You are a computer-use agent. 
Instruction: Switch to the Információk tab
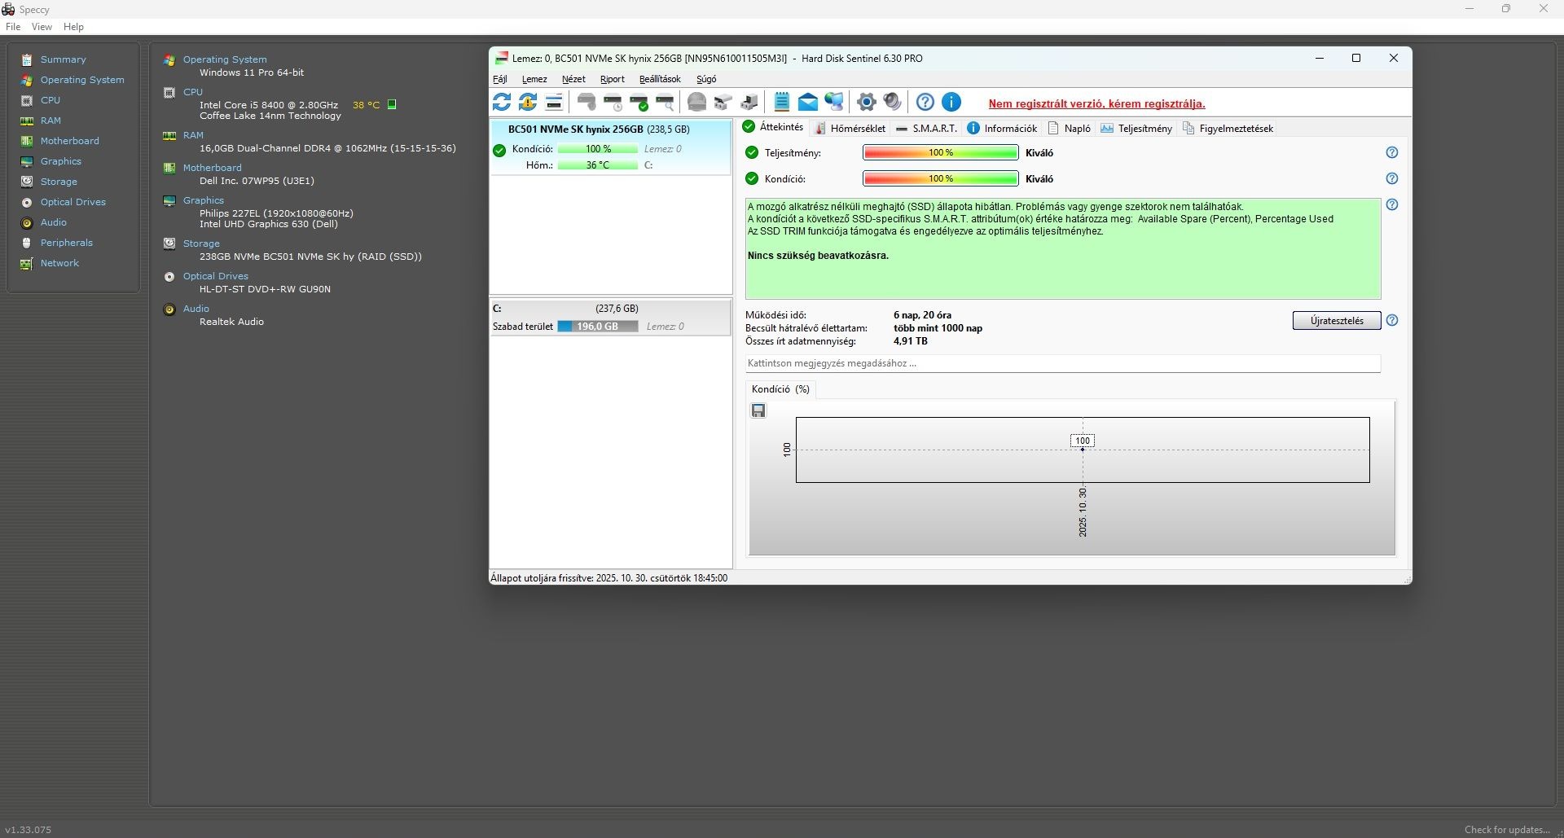click(x=1002, y=128)
